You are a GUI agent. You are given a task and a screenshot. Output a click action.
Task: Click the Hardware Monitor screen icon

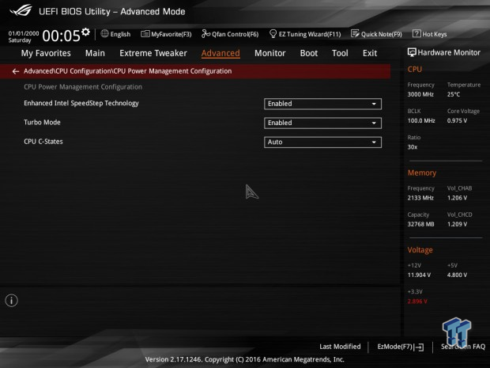pyautogui.click(x=412, y=52)
